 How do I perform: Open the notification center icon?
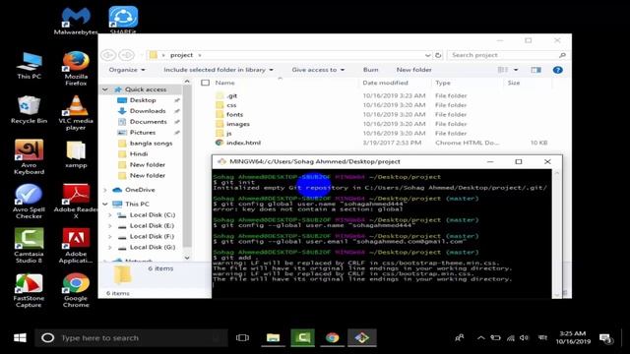[x=605, y=338]
